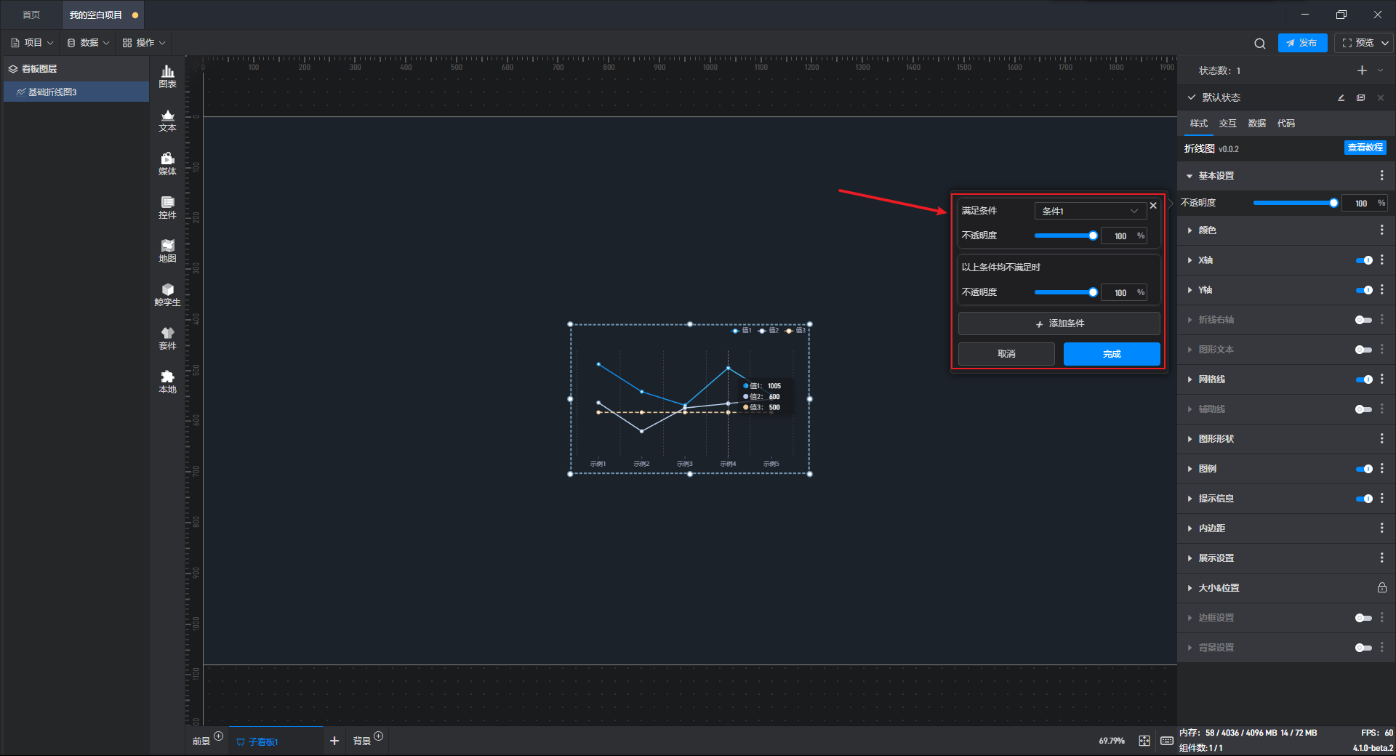Add a new state with plus icon beside 状态数
The image size is (1396, 756).
[1362, 71]
